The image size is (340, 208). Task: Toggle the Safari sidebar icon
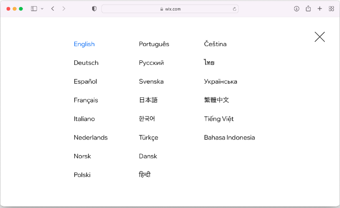tap(34, 9)
